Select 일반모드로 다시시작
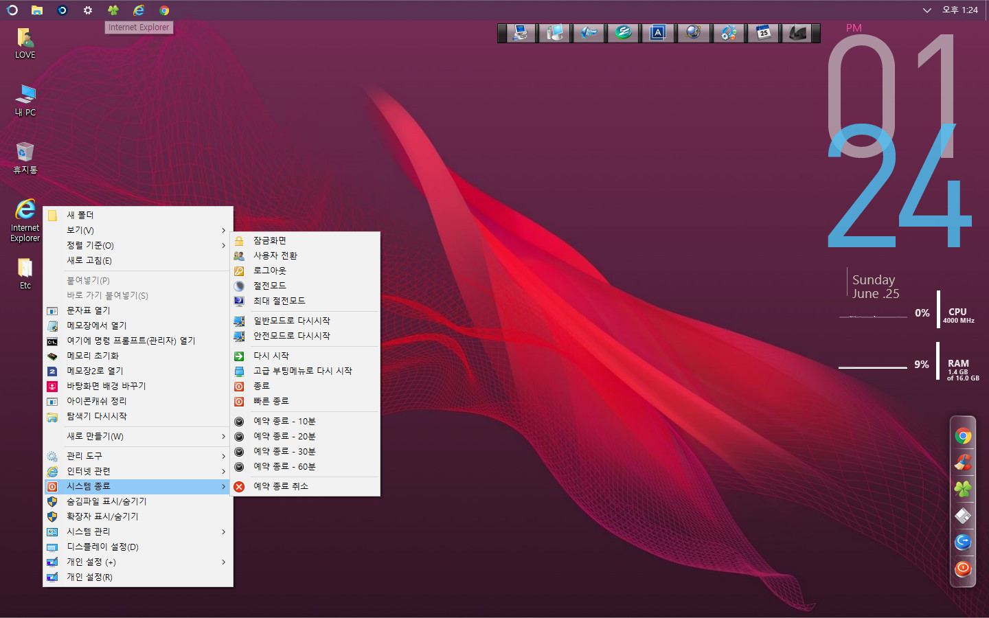 click(306, 321)
